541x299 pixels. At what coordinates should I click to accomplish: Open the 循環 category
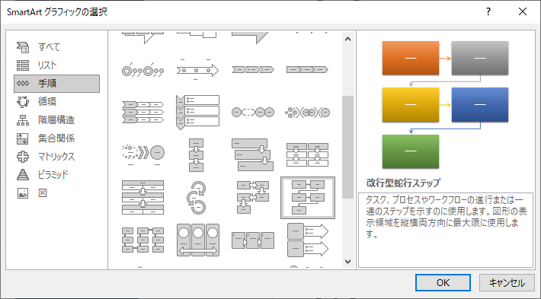pyautogui.click(x=56, y=102)
